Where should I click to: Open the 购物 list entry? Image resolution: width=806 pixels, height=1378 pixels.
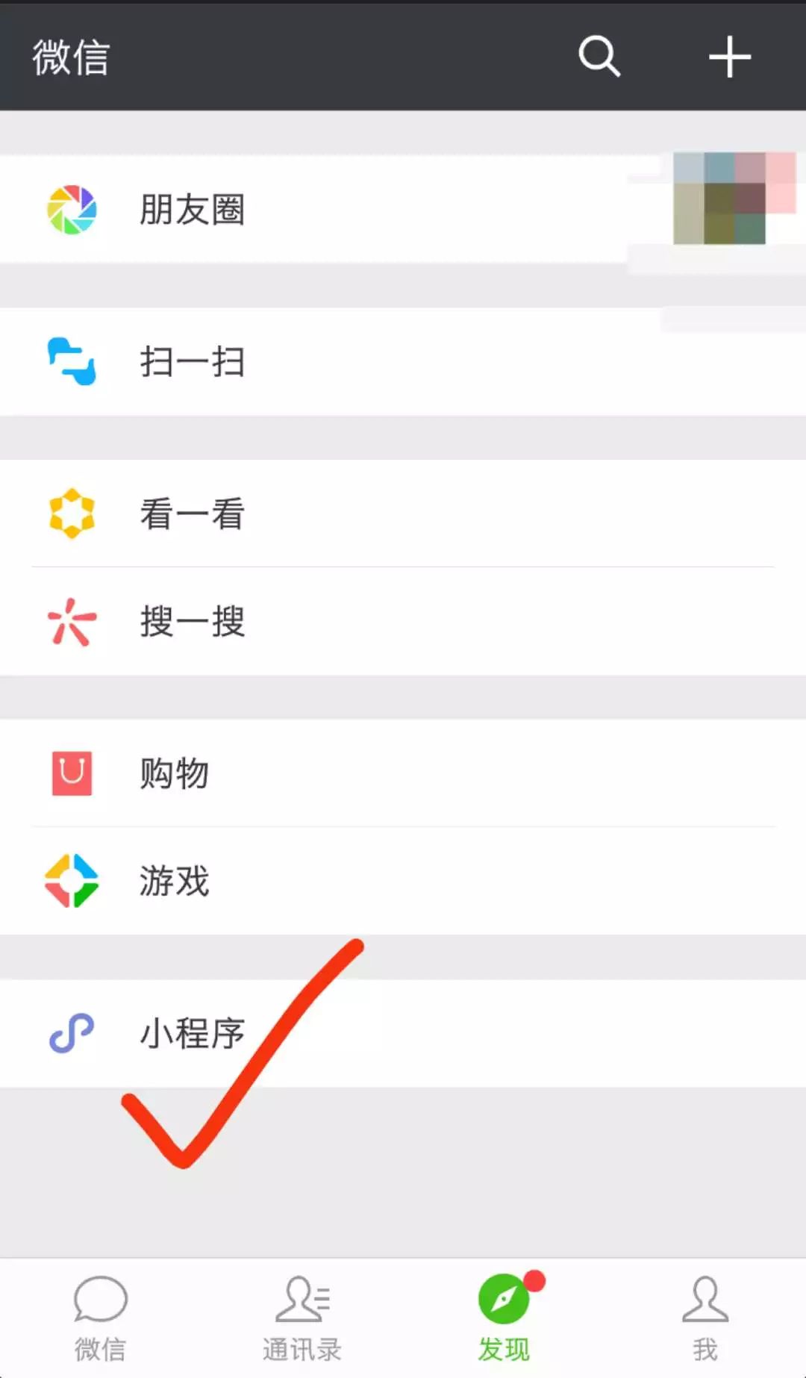(x=403, y=773)
